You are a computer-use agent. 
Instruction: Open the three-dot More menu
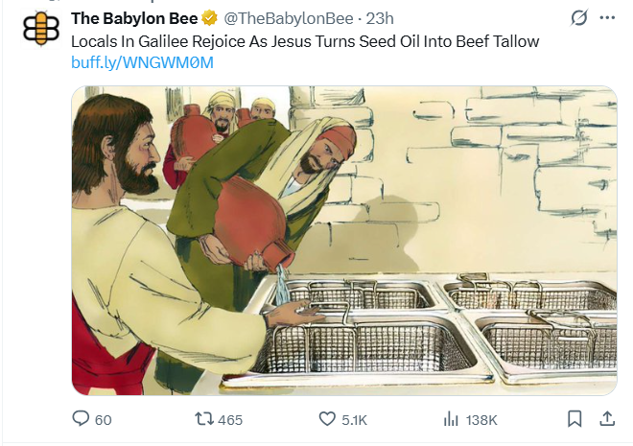coord(607,18)
